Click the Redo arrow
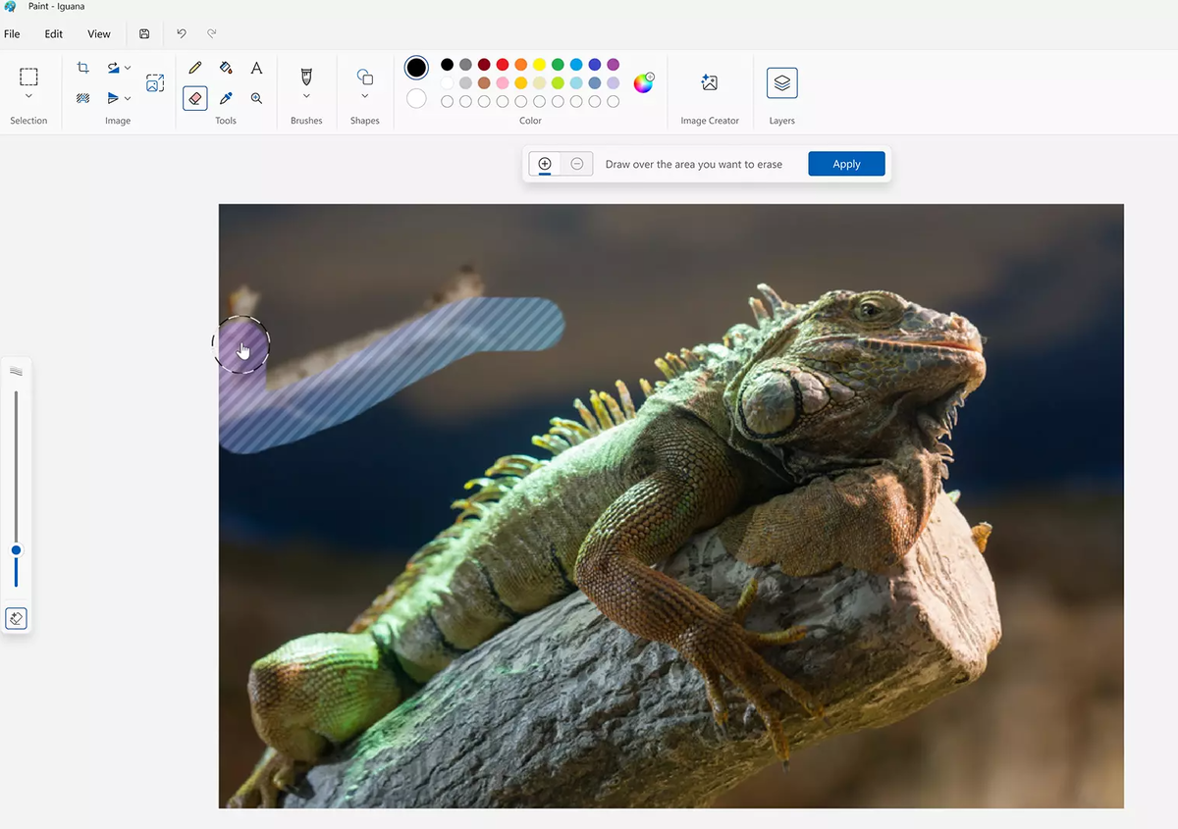The image size is (1178, 829). click(212, 33)
